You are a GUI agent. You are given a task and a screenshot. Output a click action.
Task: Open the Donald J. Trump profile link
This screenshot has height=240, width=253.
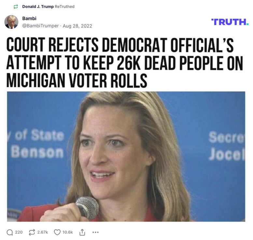point(38,6)
